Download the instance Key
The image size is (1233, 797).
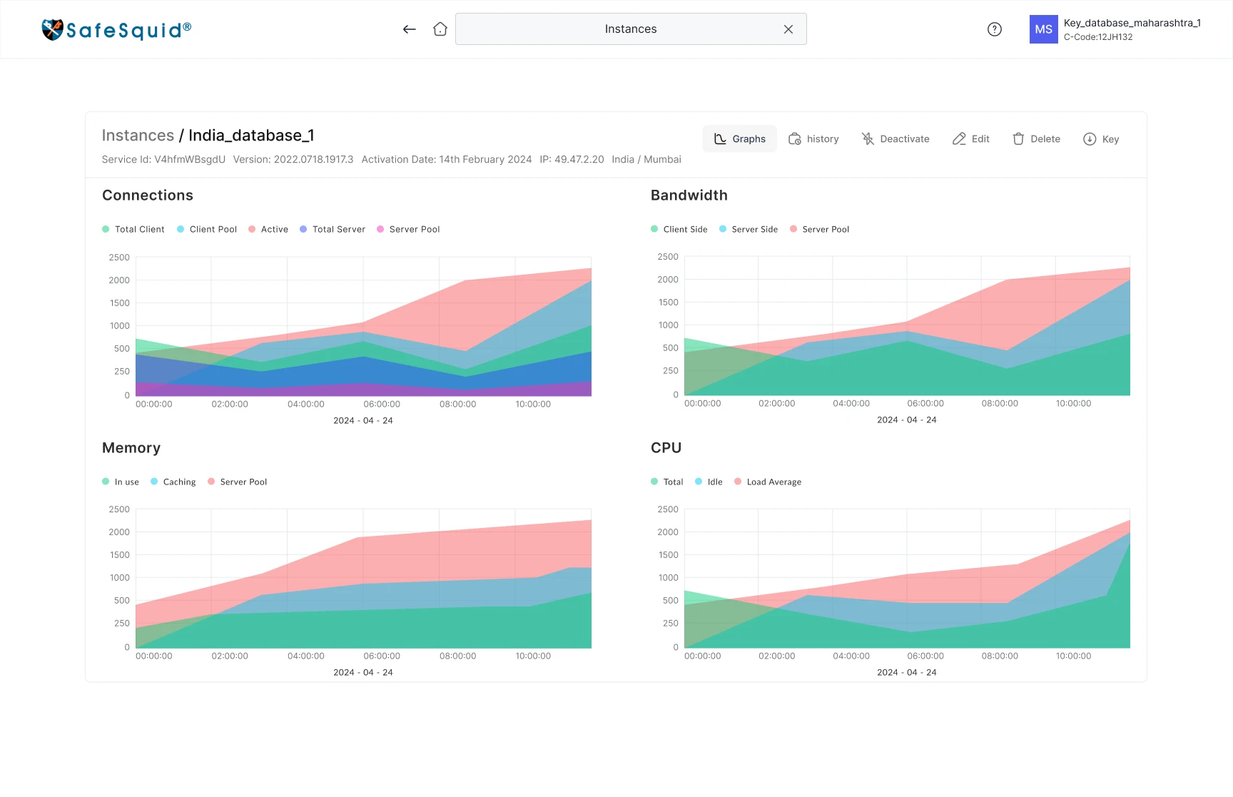[x=1101, y=139]
